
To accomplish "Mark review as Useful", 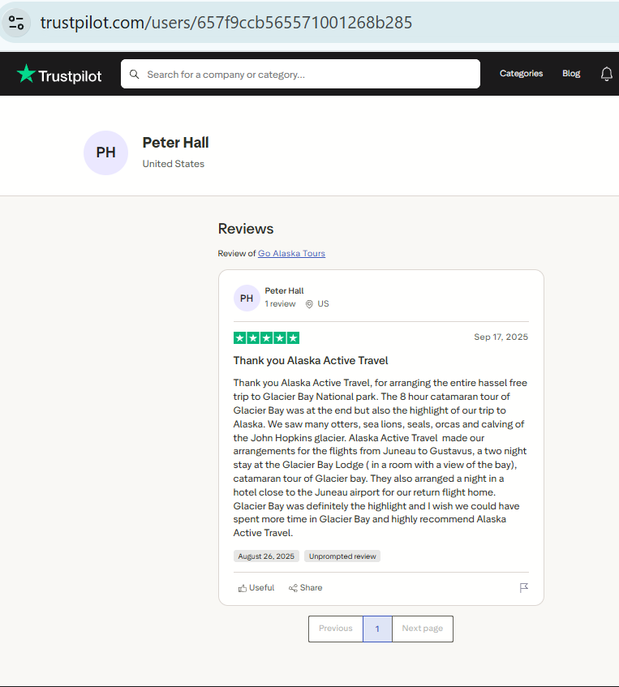I will click(256, 588).
